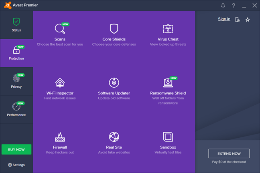Click the EXTEND NOW button
Viewport: 260px width, 173px height.
tap(229, 153)
